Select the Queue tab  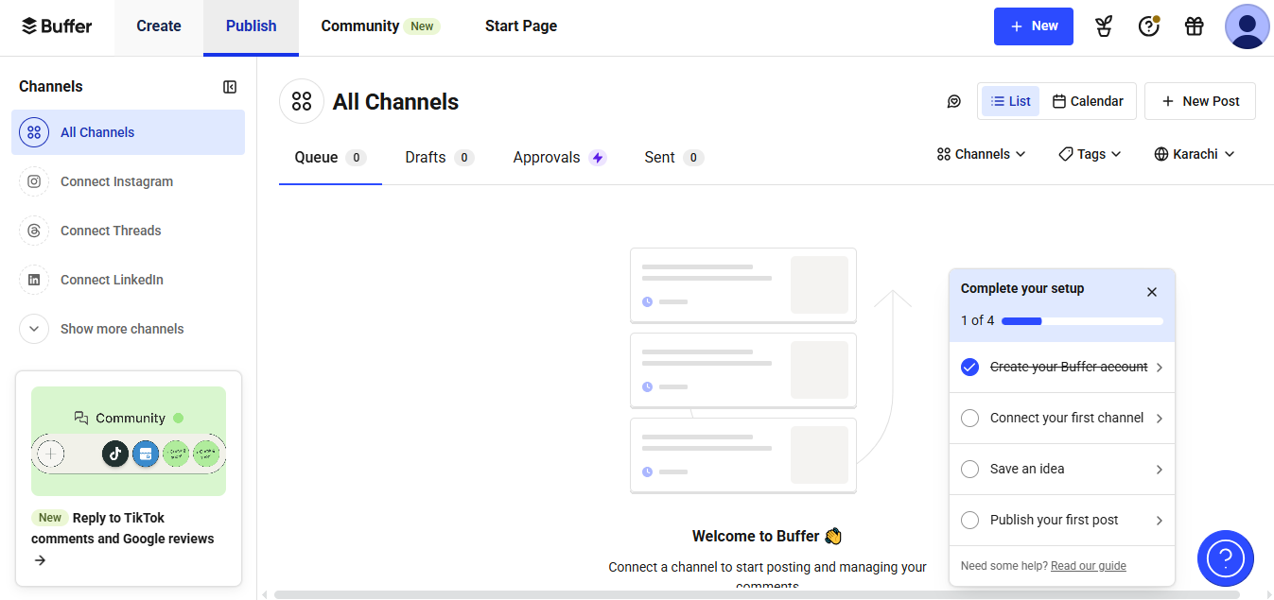tap(330, 158)
